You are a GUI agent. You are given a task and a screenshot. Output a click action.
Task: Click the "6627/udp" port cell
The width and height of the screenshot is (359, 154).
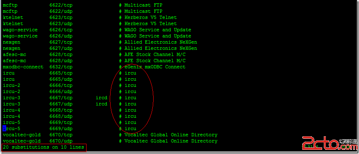point(61,48)
